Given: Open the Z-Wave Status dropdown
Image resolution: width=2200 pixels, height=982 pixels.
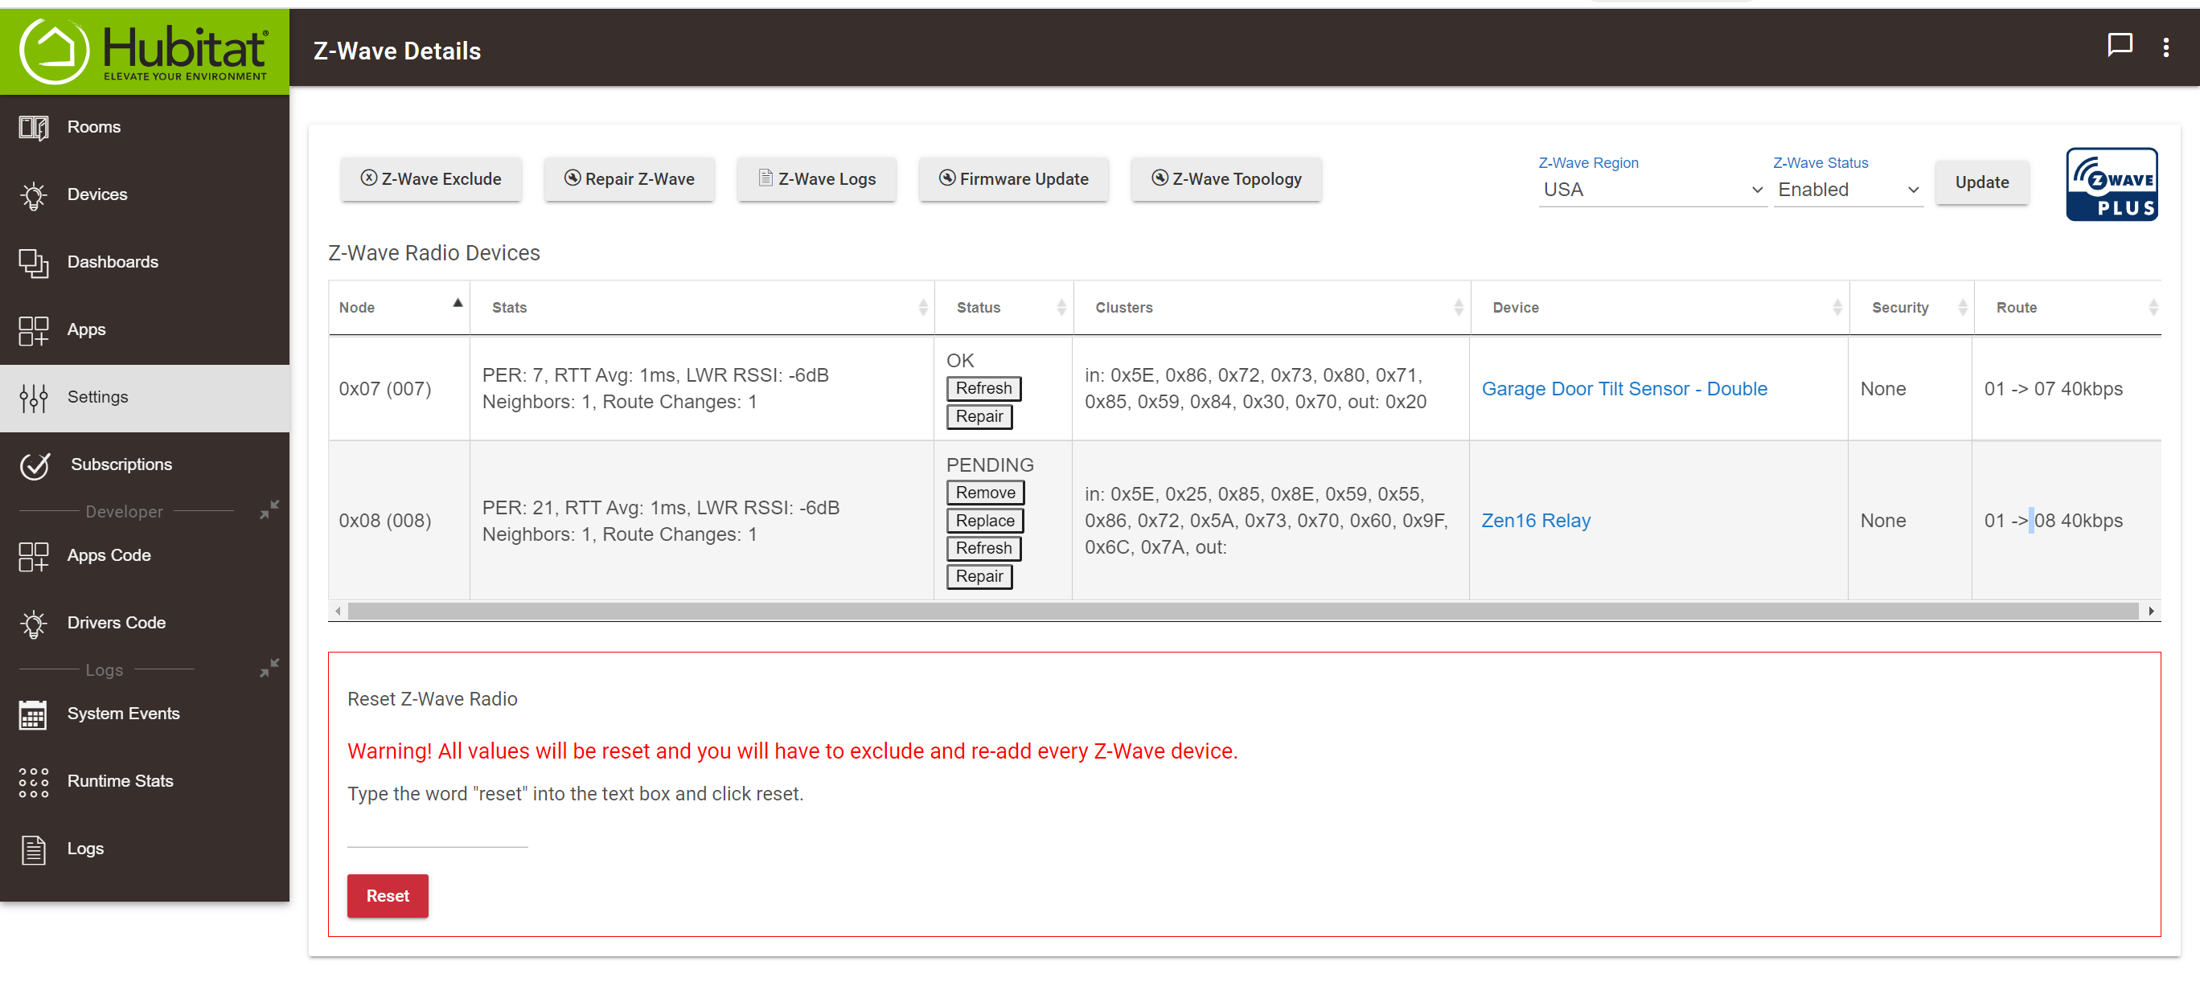Looking at the screenshot, I should point(1848,190).
